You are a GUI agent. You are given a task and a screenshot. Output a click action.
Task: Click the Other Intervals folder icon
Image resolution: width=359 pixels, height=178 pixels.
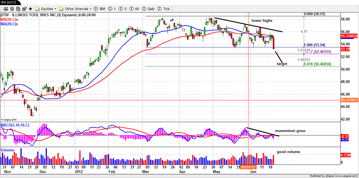[x=61, y=9]
